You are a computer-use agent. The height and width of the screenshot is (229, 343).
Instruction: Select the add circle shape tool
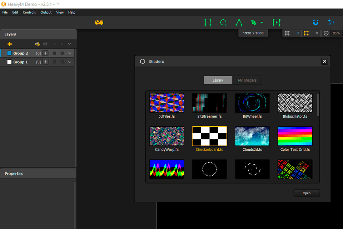223,23
